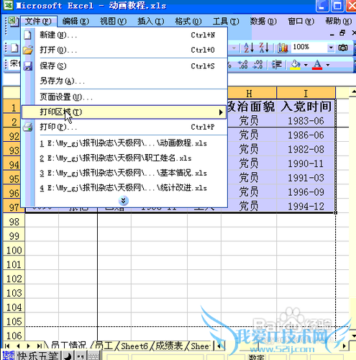Click the Decrease Decimal icon
This screenshot has height=360, width=356.
coord(257,65)
